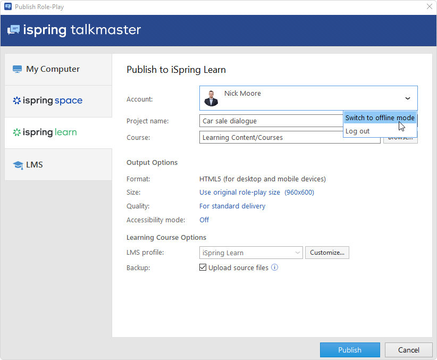The image size is (437, 360).
Task: Click the LMS graduation cap icon
Action: tap(18, 165)
